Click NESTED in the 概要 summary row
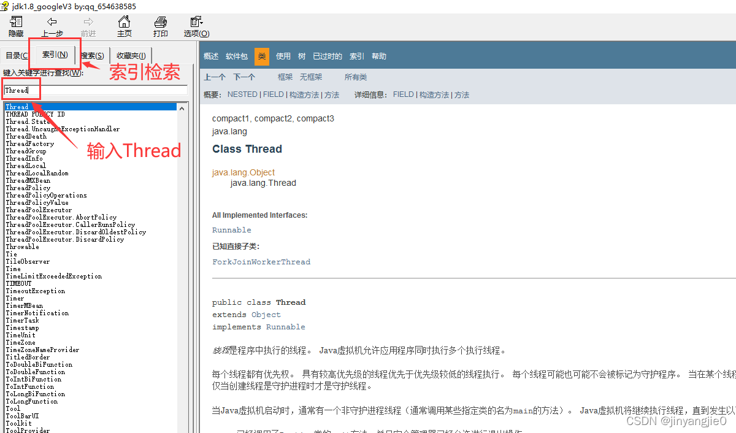 [x=242, y=94]
